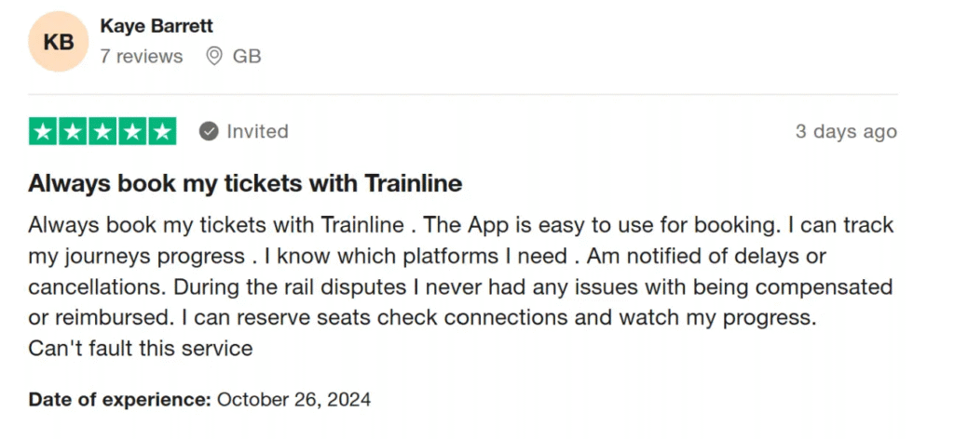The height and width of the screenshot is (439, 954).
Task: Click the Date of experience label
Action: [119, 400]
